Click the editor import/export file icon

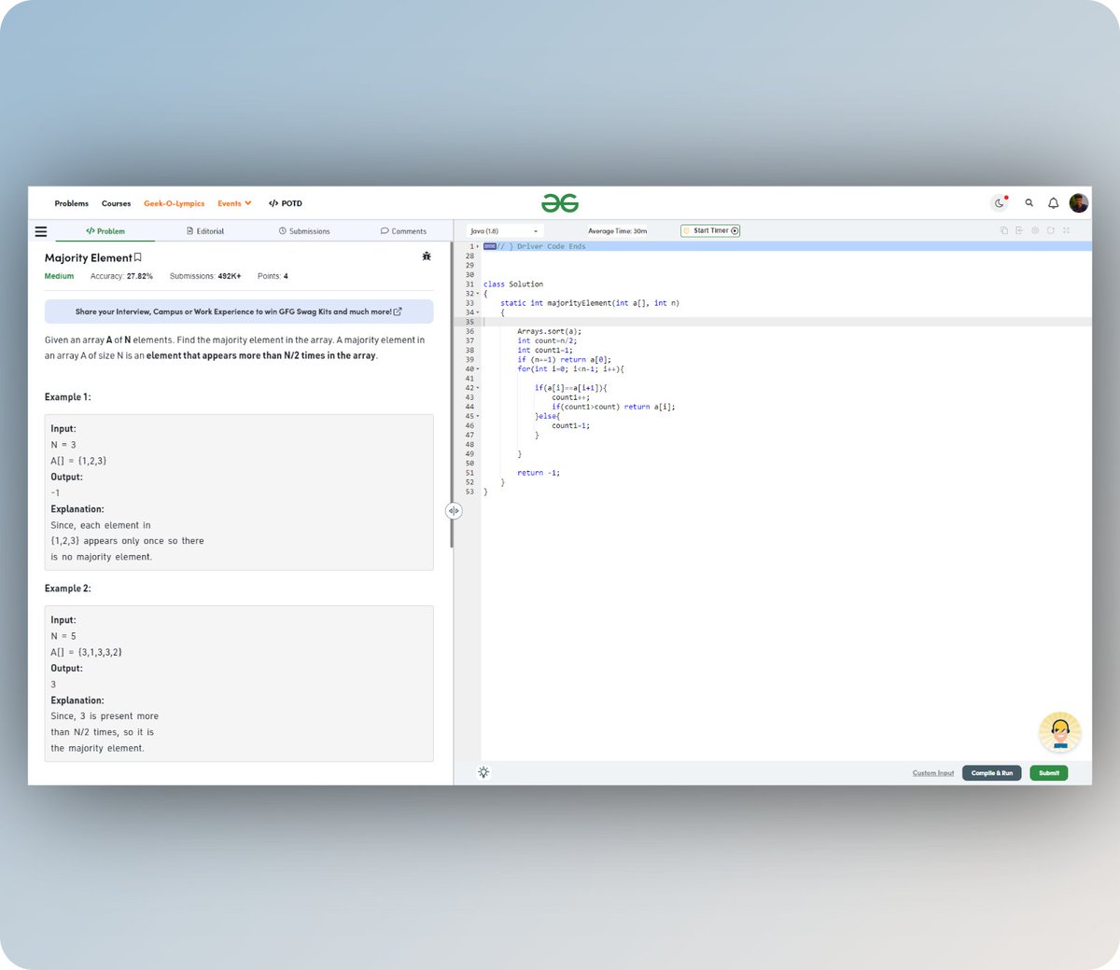tap(1019, 230)
